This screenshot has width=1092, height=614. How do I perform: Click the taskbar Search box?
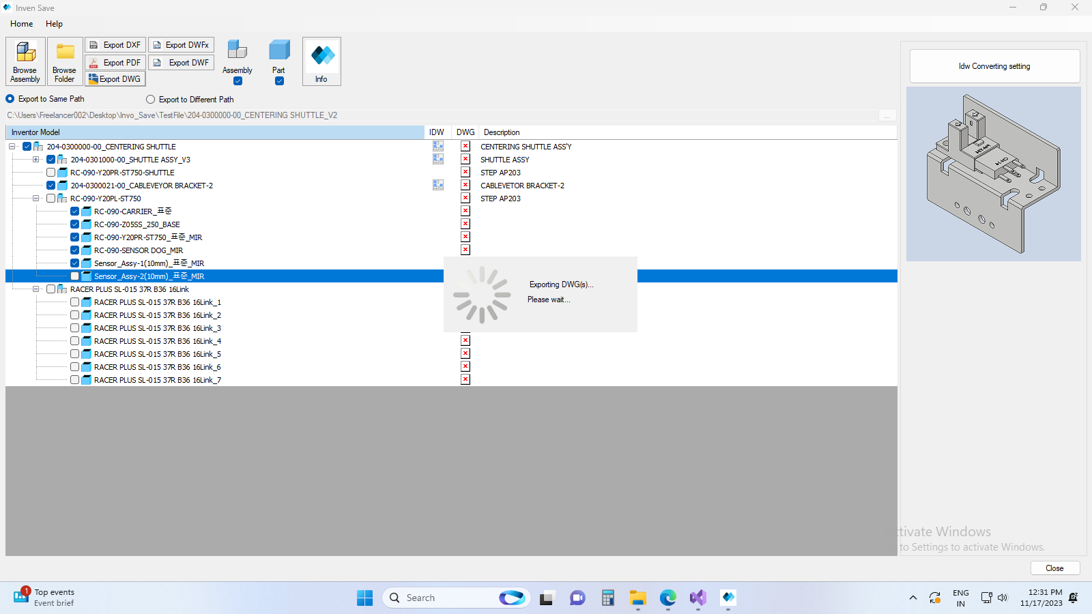click(x=456, y=598)
